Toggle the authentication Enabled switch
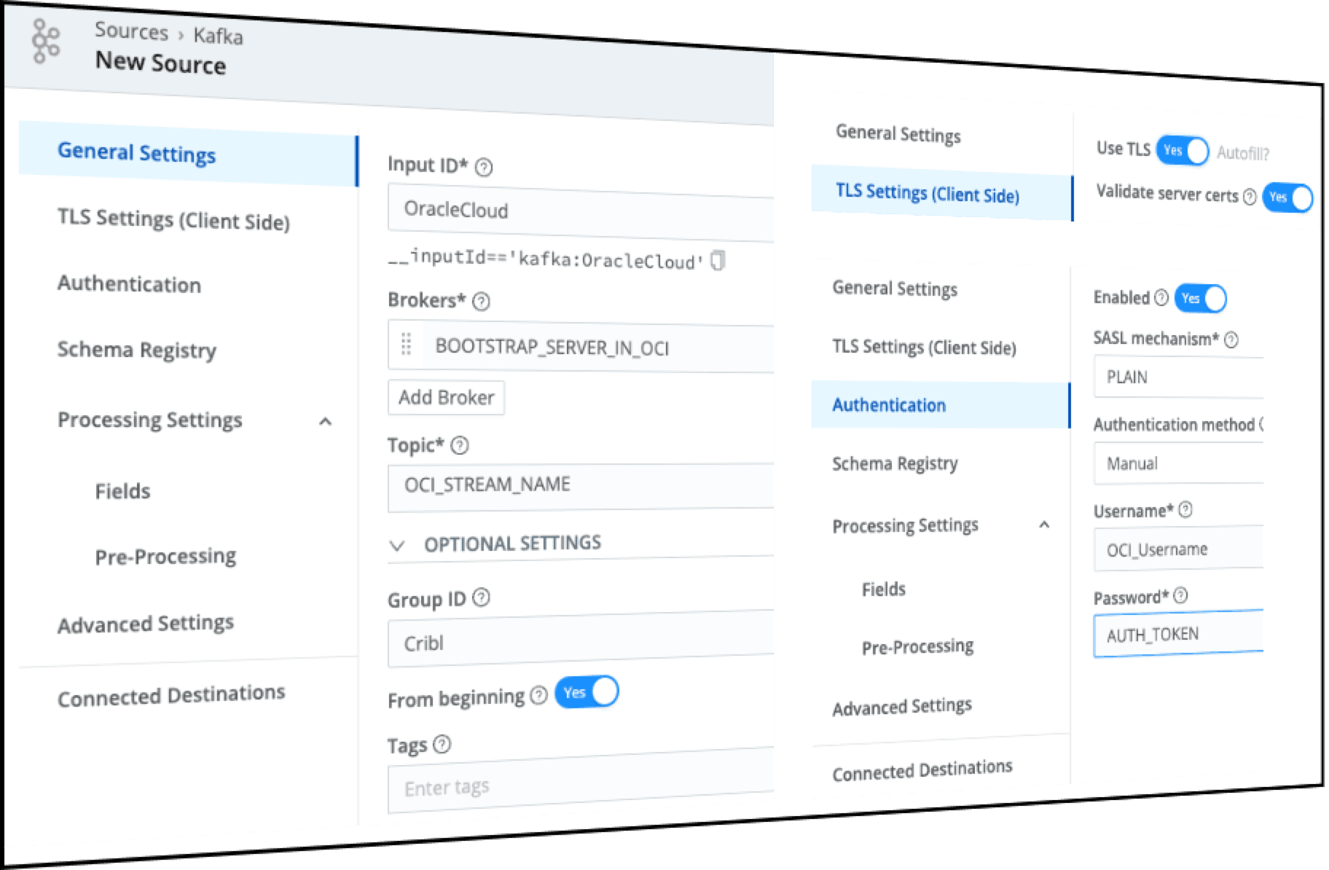1329x870 pixels. coord(1200,298)
